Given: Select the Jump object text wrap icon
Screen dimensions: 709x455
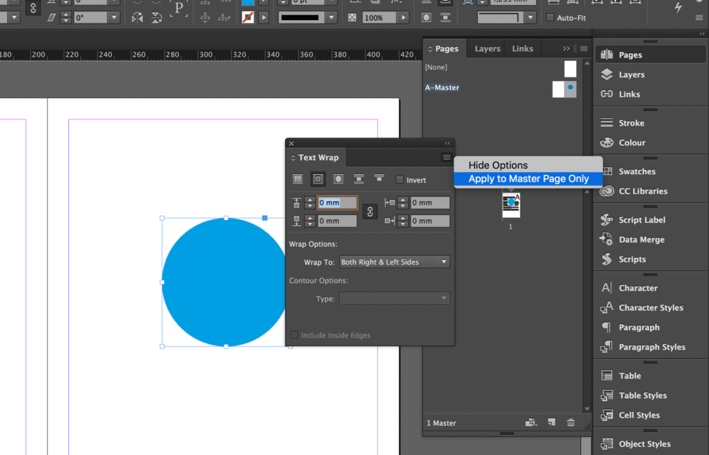Looking at the screenshot, I should click(x=357, y=179).
